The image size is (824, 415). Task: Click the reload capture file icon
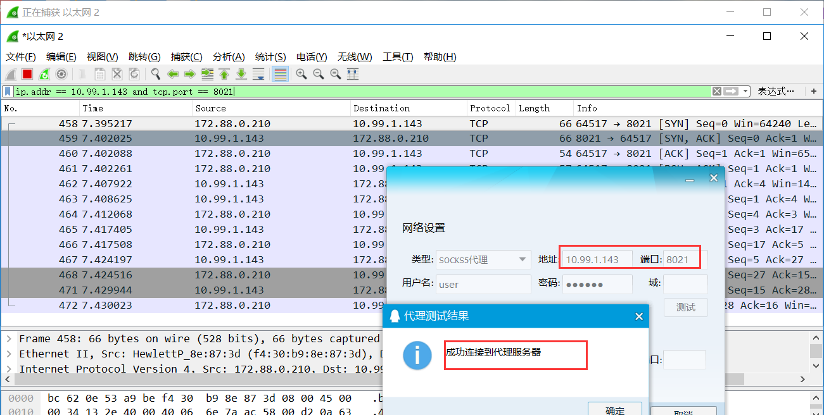134,74
